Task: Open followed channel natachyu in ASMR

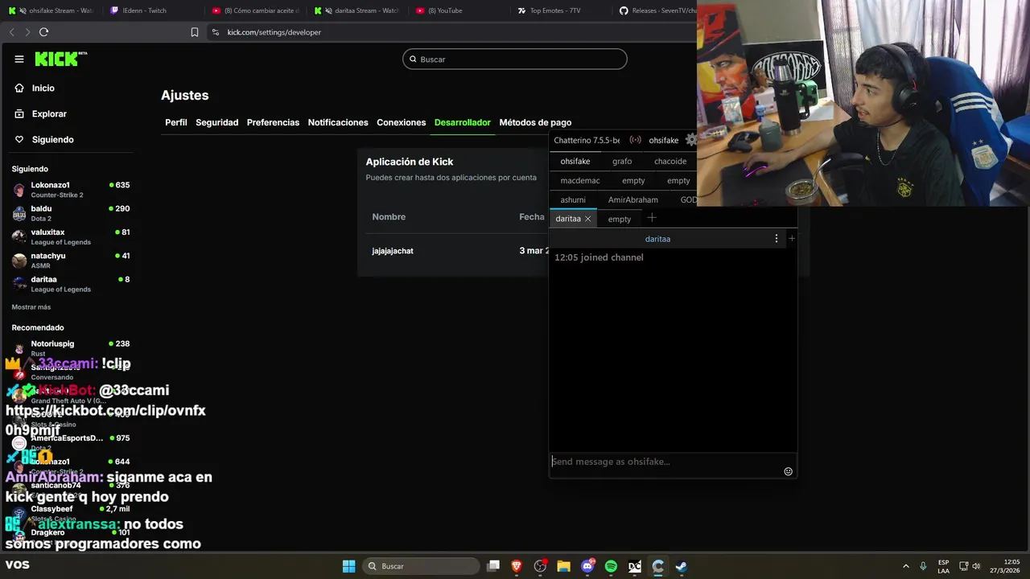Action: click(71, 260)
